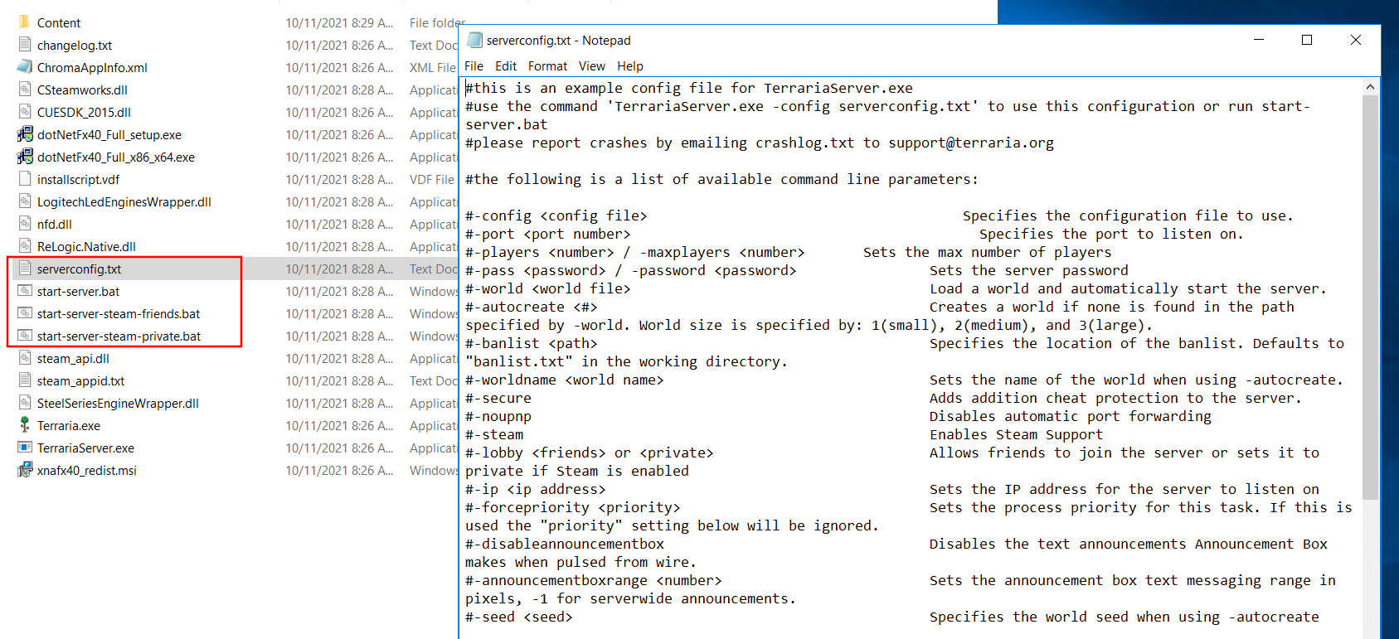Select start-server-steam-friends.bat in file list
The width and height of the screenshot is (1399, 639).
[x=119, y=314]
